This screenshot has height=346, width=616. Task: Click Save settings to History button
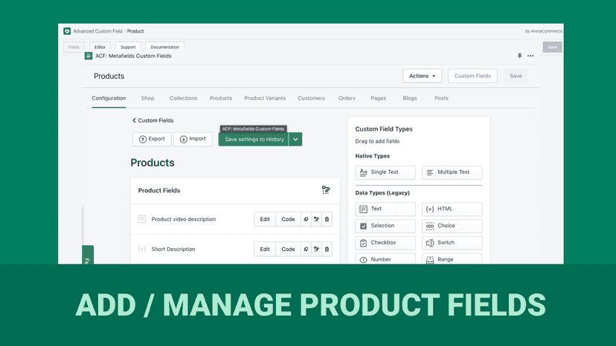click(254, 140)
